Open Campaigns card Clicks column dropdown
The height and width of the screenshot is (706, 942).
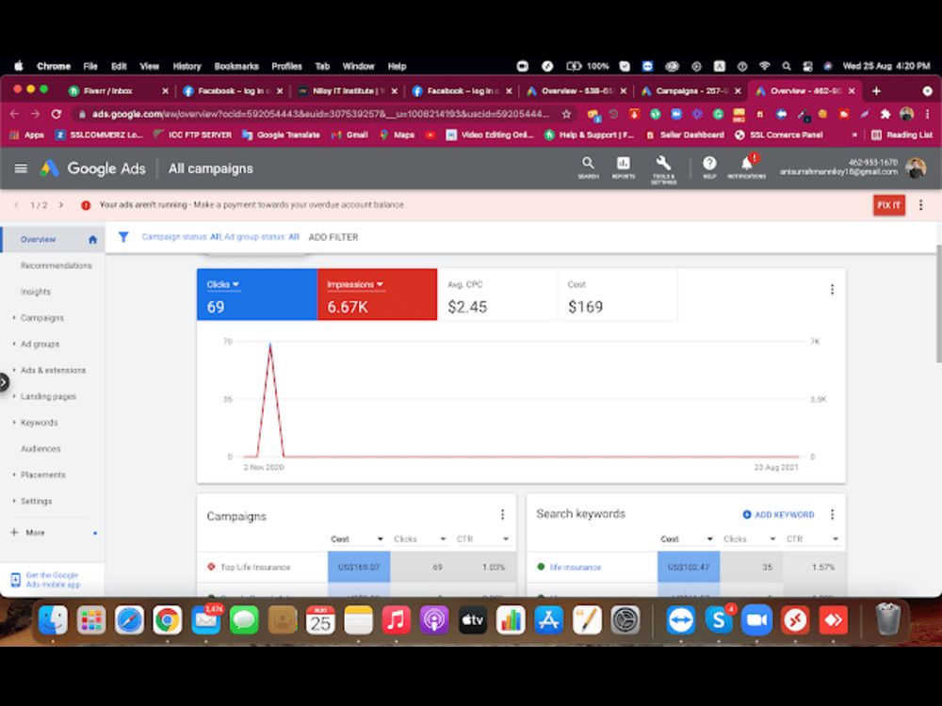[420, 539]
